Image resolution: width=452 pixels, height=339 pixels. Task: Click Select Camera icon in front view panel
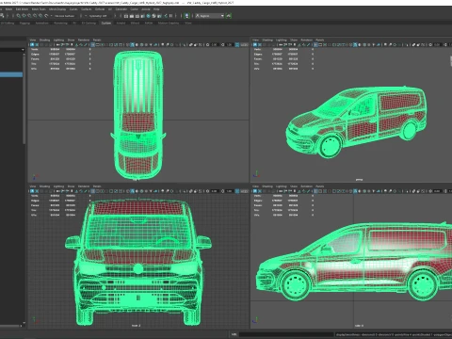[x=32, y=191]
